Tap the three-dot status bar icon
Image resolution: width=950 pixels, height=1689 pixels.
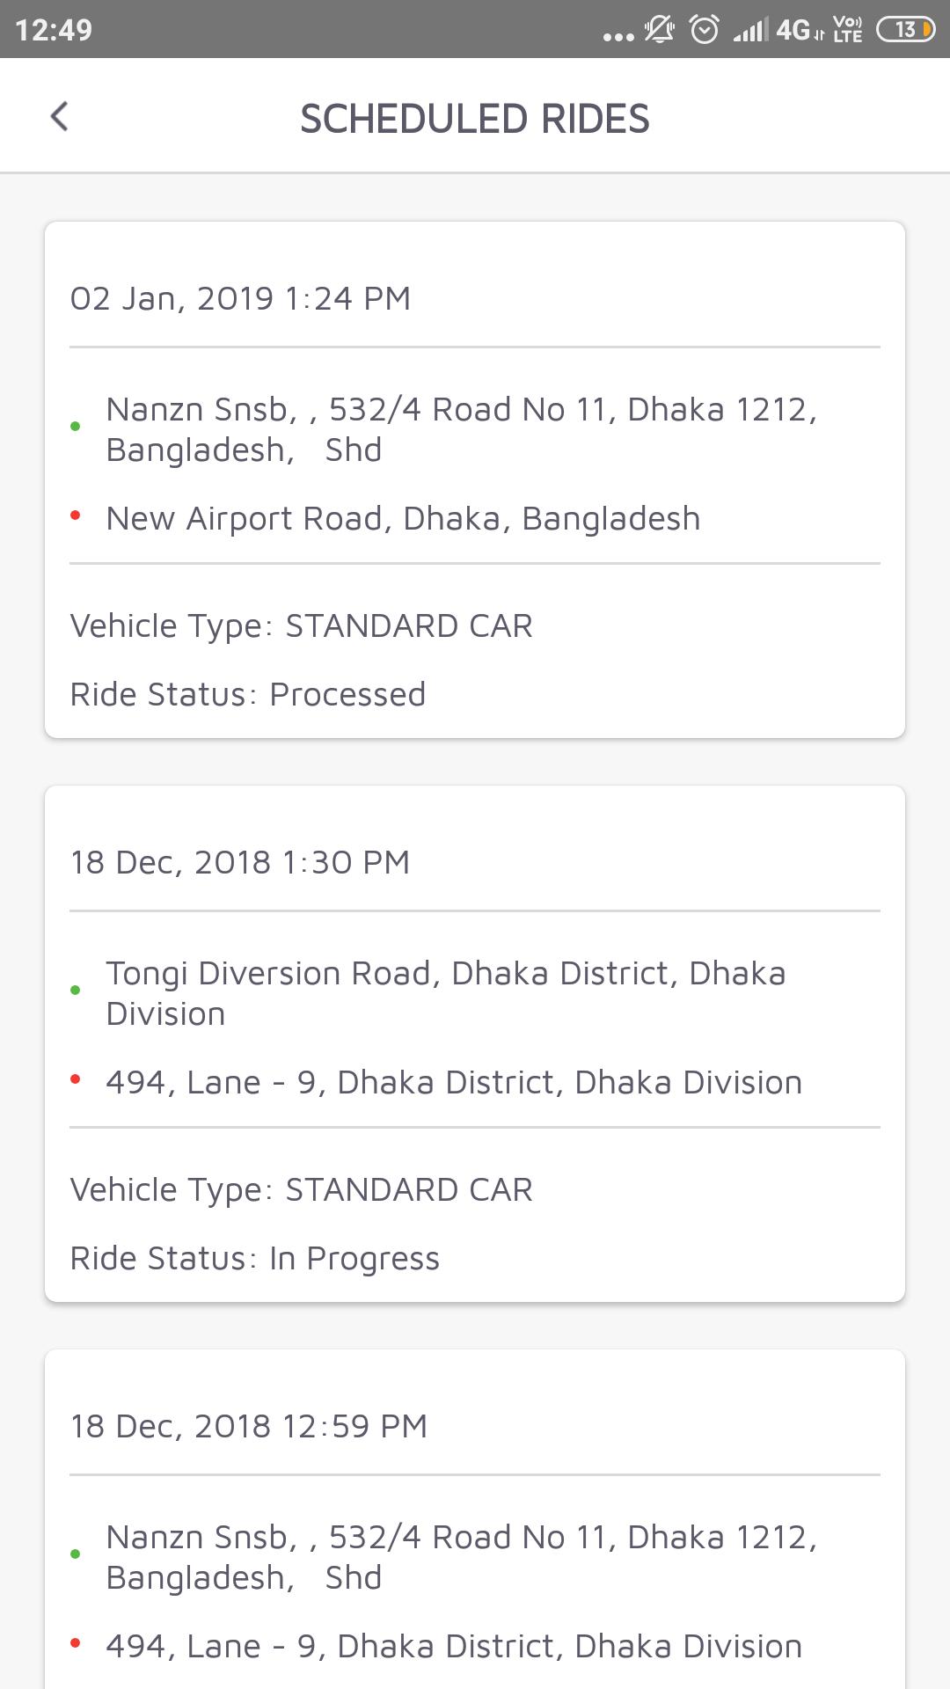coord(618,36)
